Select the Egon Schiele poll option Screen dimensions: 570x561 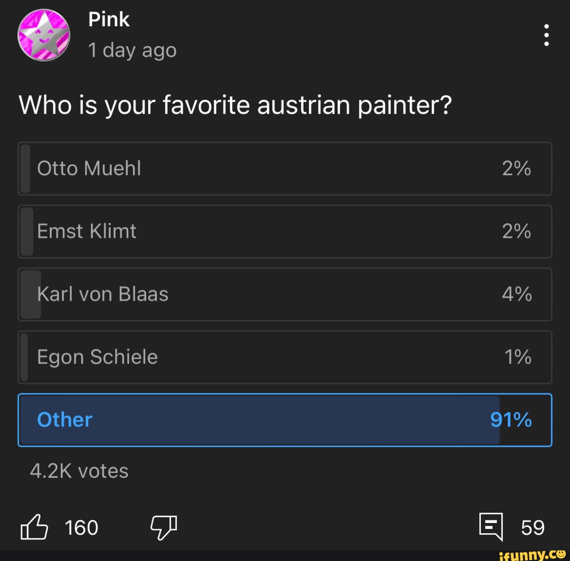[285, 357]
